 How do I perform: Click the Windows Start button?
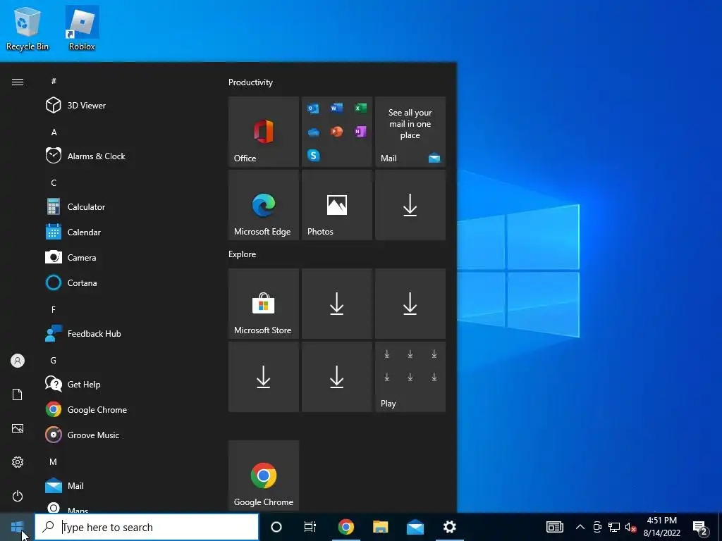tap(17, 527)
